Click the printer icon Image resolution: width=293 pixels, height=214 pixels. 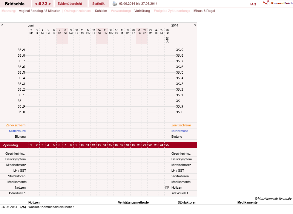[115, 4]
